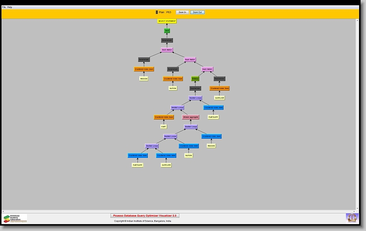366x231 pixels.
Task: Select the green Sort node
Action: (x=167, y=31)
